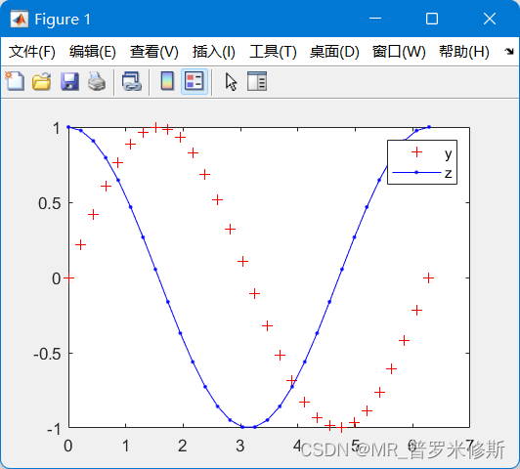Open the Property Inspector icon
520x469 pixels.
click(257, 81)
